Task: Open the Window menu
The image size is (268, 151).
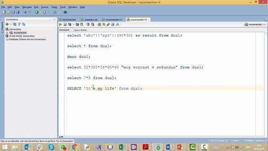Action: tap(72, 7)
